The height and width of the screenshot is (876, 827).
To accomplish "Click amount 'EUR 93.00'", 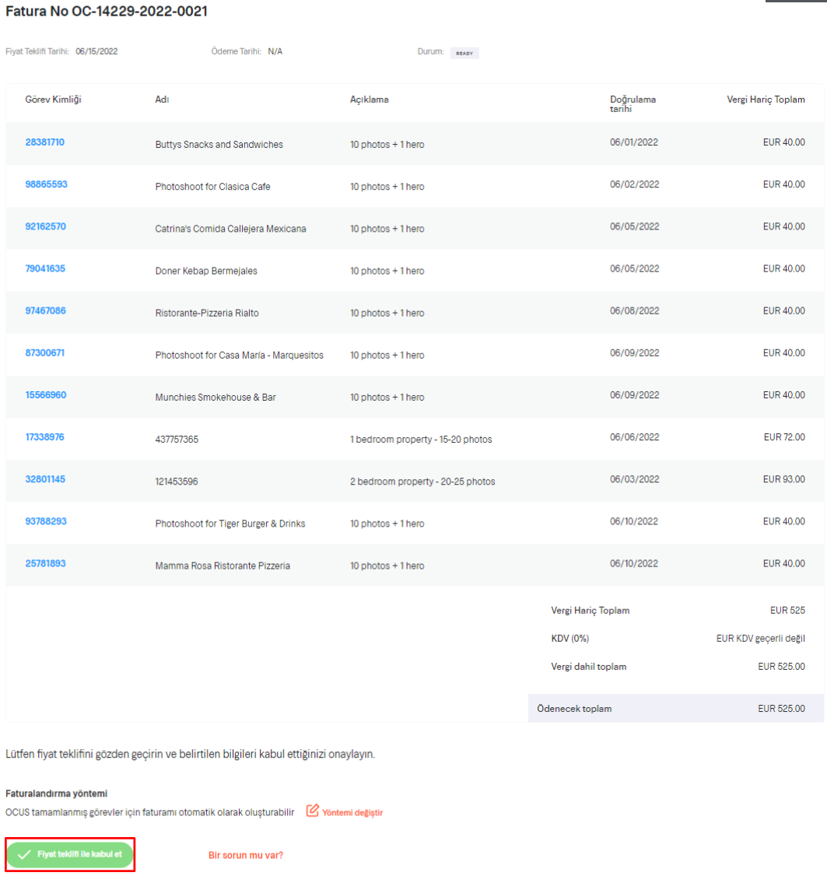I will pos(784,479).
